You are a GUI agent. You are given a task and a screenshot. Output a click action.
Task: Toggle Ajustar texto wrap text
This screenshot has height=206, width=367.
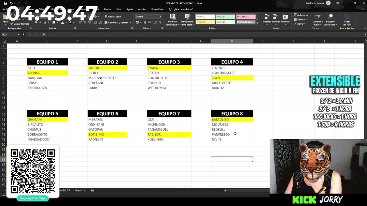click(x=113, y=17)
